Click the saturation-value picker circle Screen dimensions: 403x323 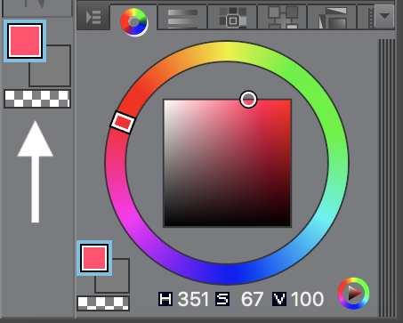pyautogui.click(x=248, y=100)
